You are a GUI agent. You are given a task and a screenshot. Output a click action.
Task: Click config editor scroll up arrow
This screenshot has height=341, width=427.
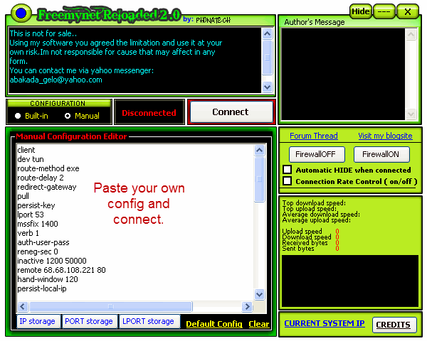point(259,150)
